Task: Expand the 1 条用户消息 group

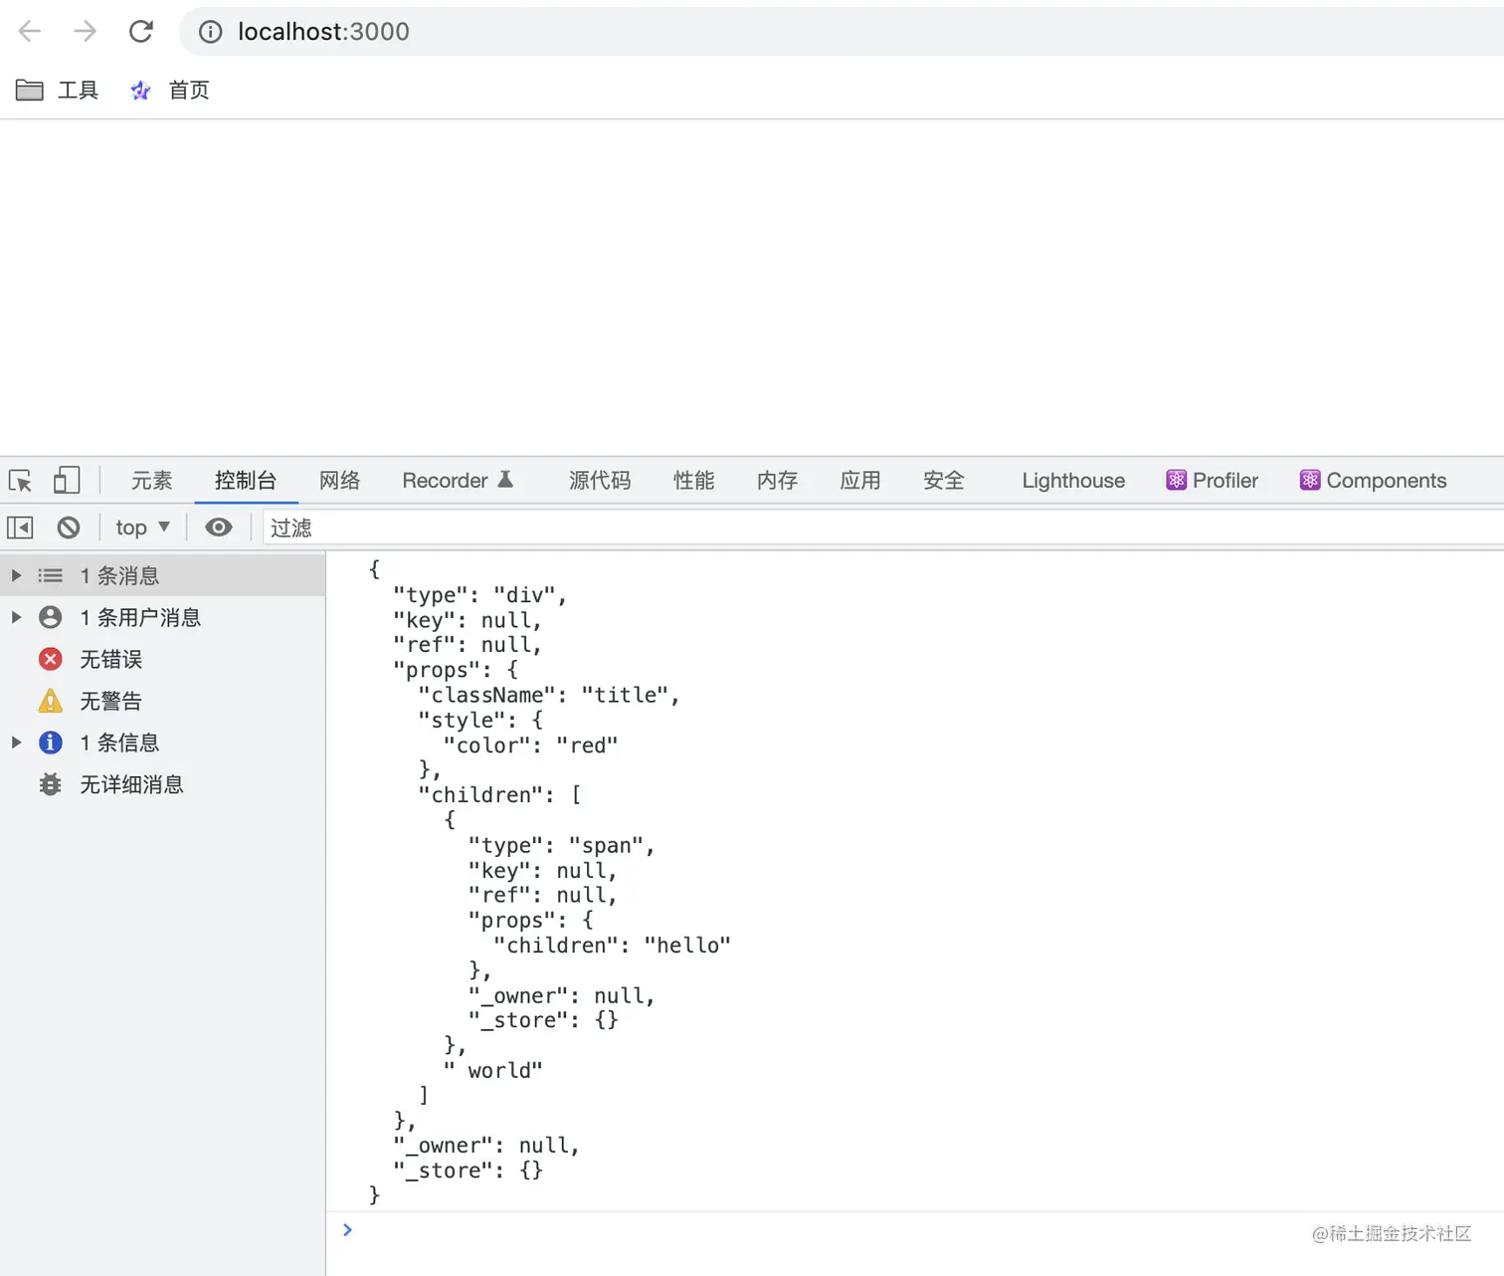Action: [16, 617]
